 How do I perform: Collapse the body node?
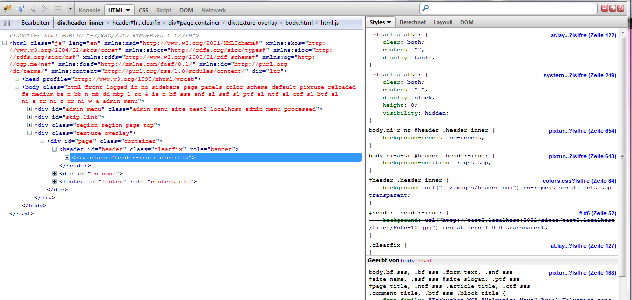pyautogui.click(x=17, y=87)
